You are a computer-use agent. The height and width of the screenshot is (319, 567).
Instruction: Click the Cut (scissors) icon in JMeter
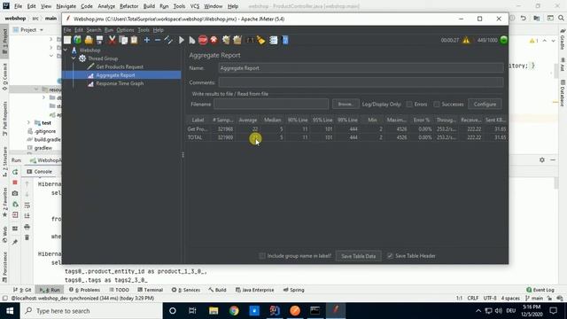(113, 40)
